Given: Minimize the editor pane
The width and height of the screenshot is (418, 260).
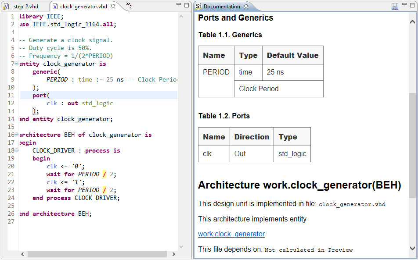Looking at the screenshot, I should pos(179,4).
